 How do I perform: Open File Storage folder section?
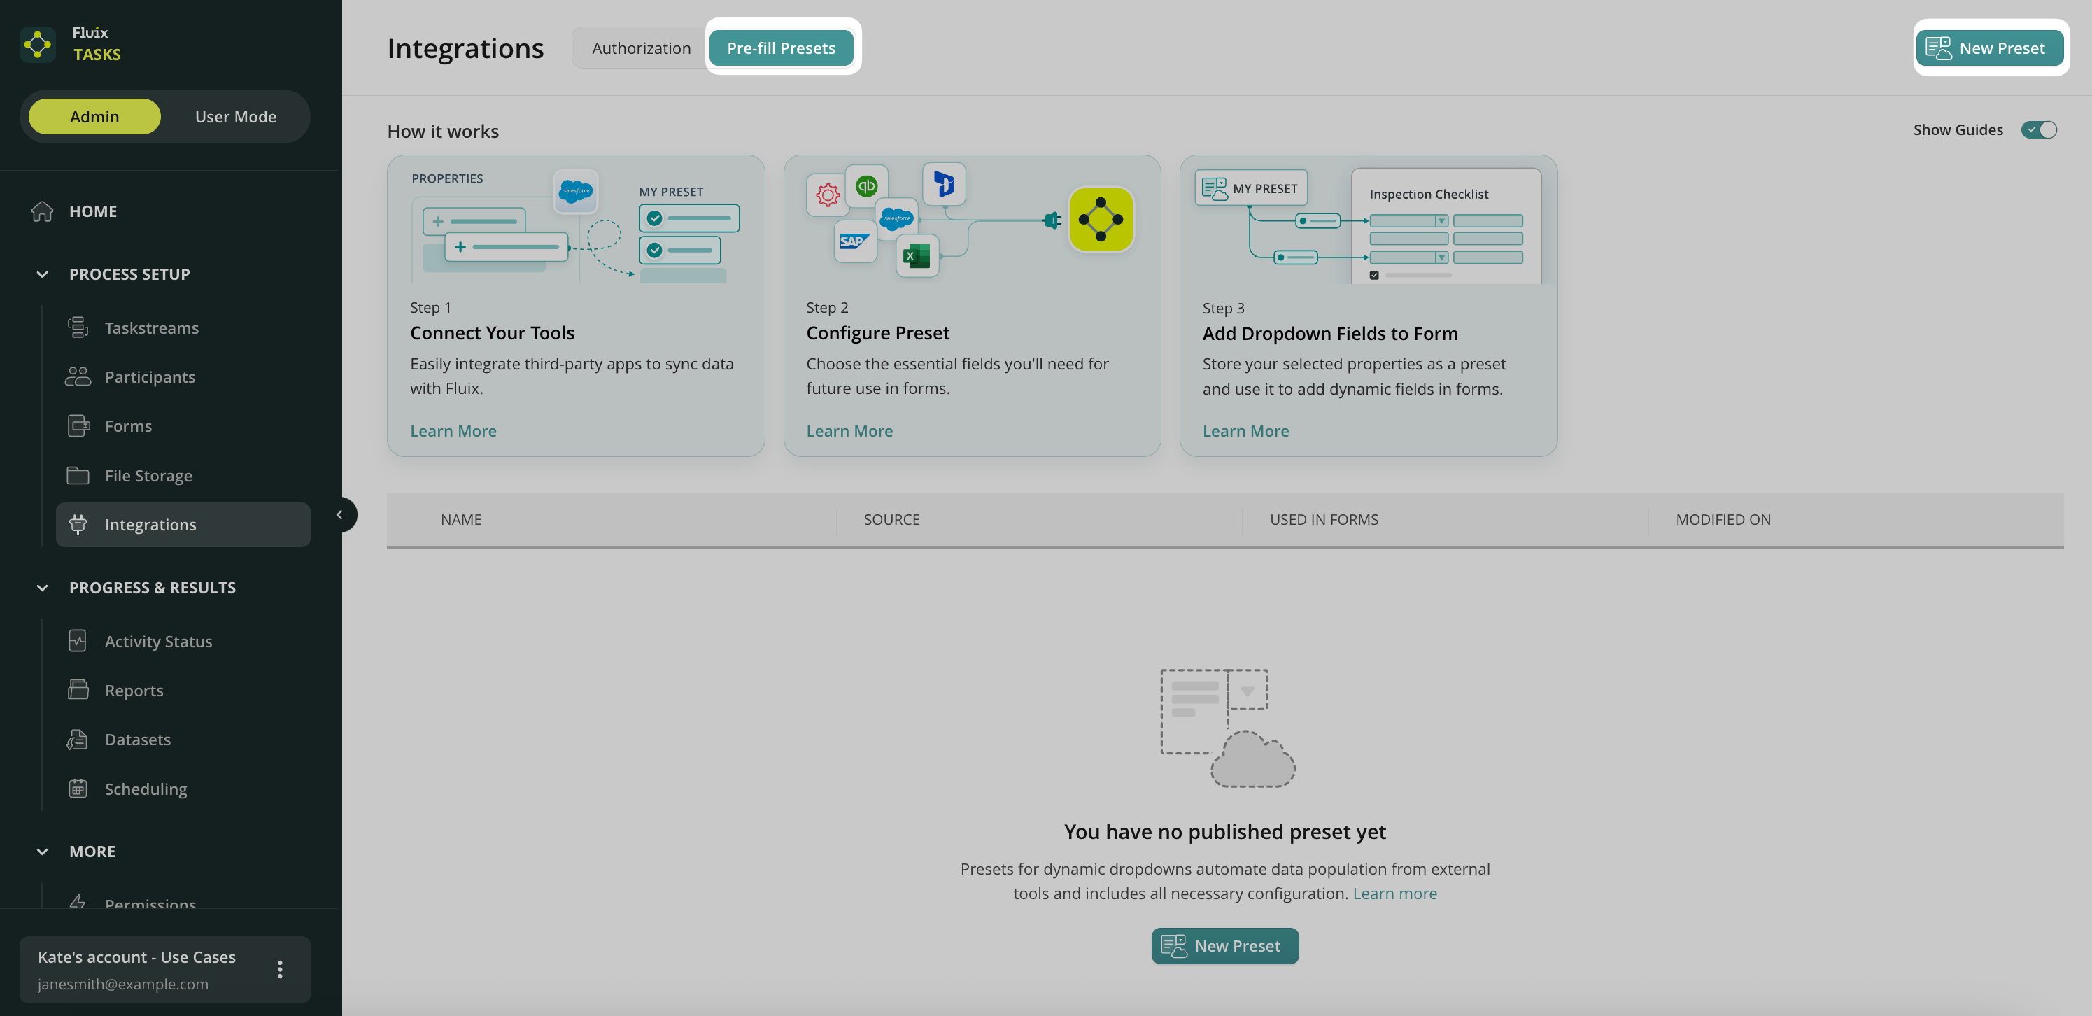tap(148, 476)
